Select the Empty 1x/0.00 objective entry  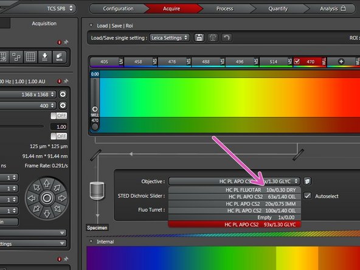234,218
